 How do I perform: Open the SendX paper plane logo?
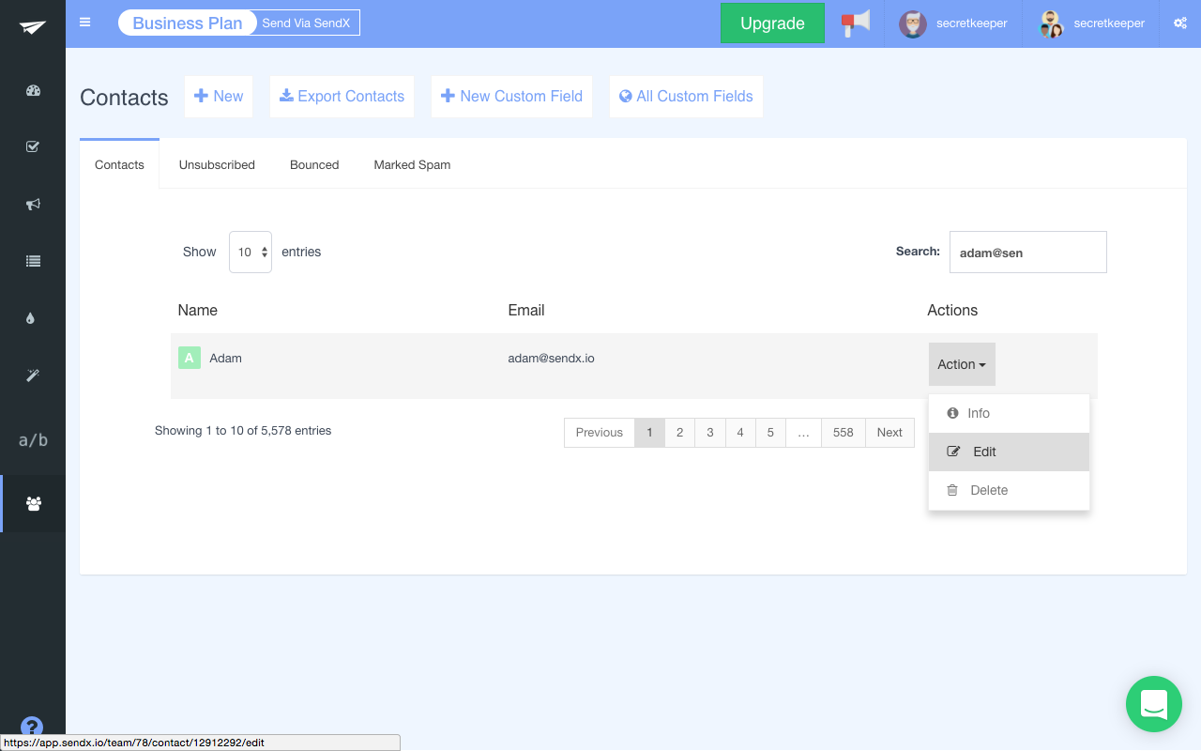pos(33,27)
